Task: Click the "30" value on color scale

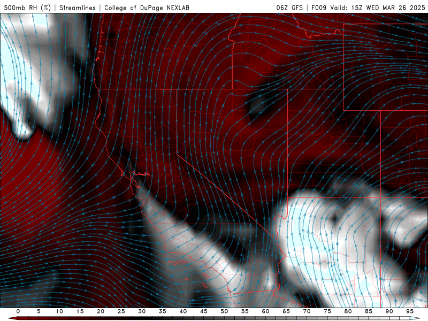Action: coord(142,311)
